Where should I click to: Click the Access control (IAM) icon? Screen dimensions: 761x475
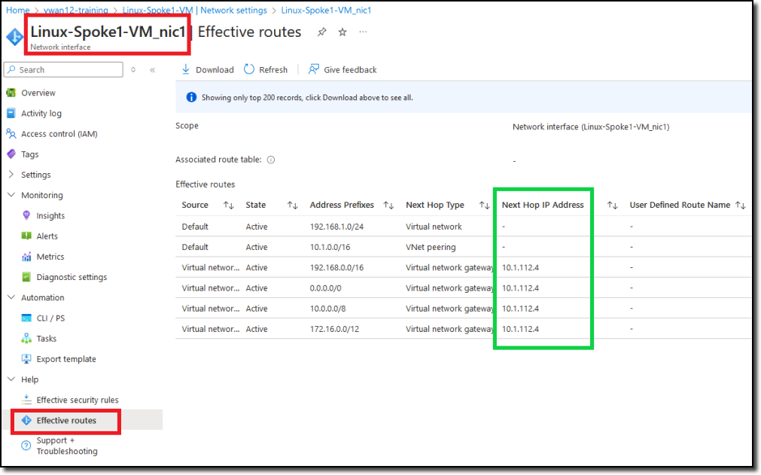point(11,133)
